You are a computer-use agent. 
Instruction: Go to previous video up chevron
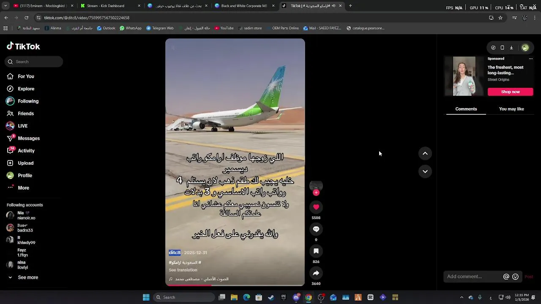tap(425, 153)
